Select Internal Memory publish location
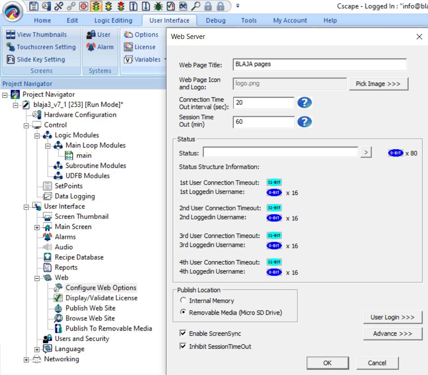The image size is (428, 375). (x=183, y=301)
